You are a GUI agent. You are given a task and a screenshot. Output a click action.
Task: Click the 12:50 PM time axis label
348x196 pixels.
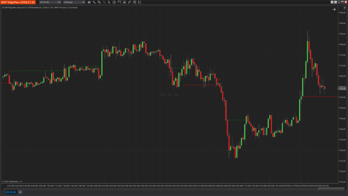(325, 186)
